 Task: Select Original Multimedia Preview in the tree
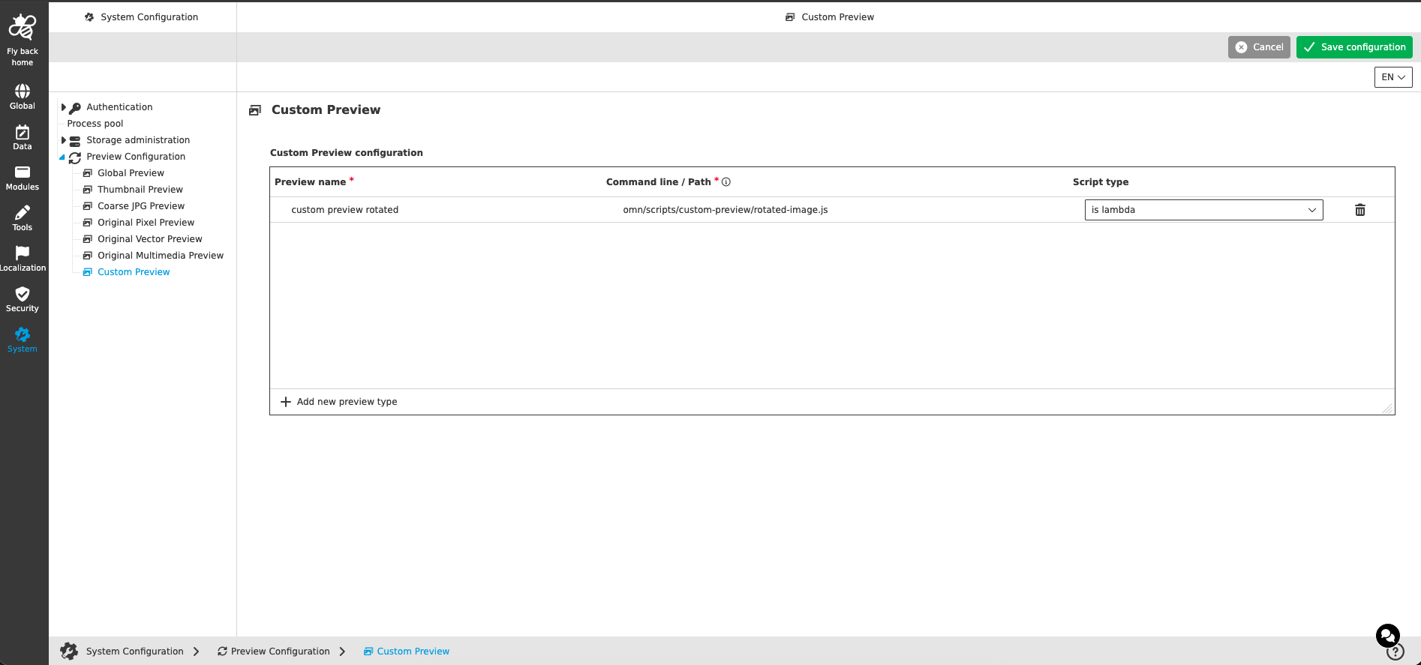(161, 256)
